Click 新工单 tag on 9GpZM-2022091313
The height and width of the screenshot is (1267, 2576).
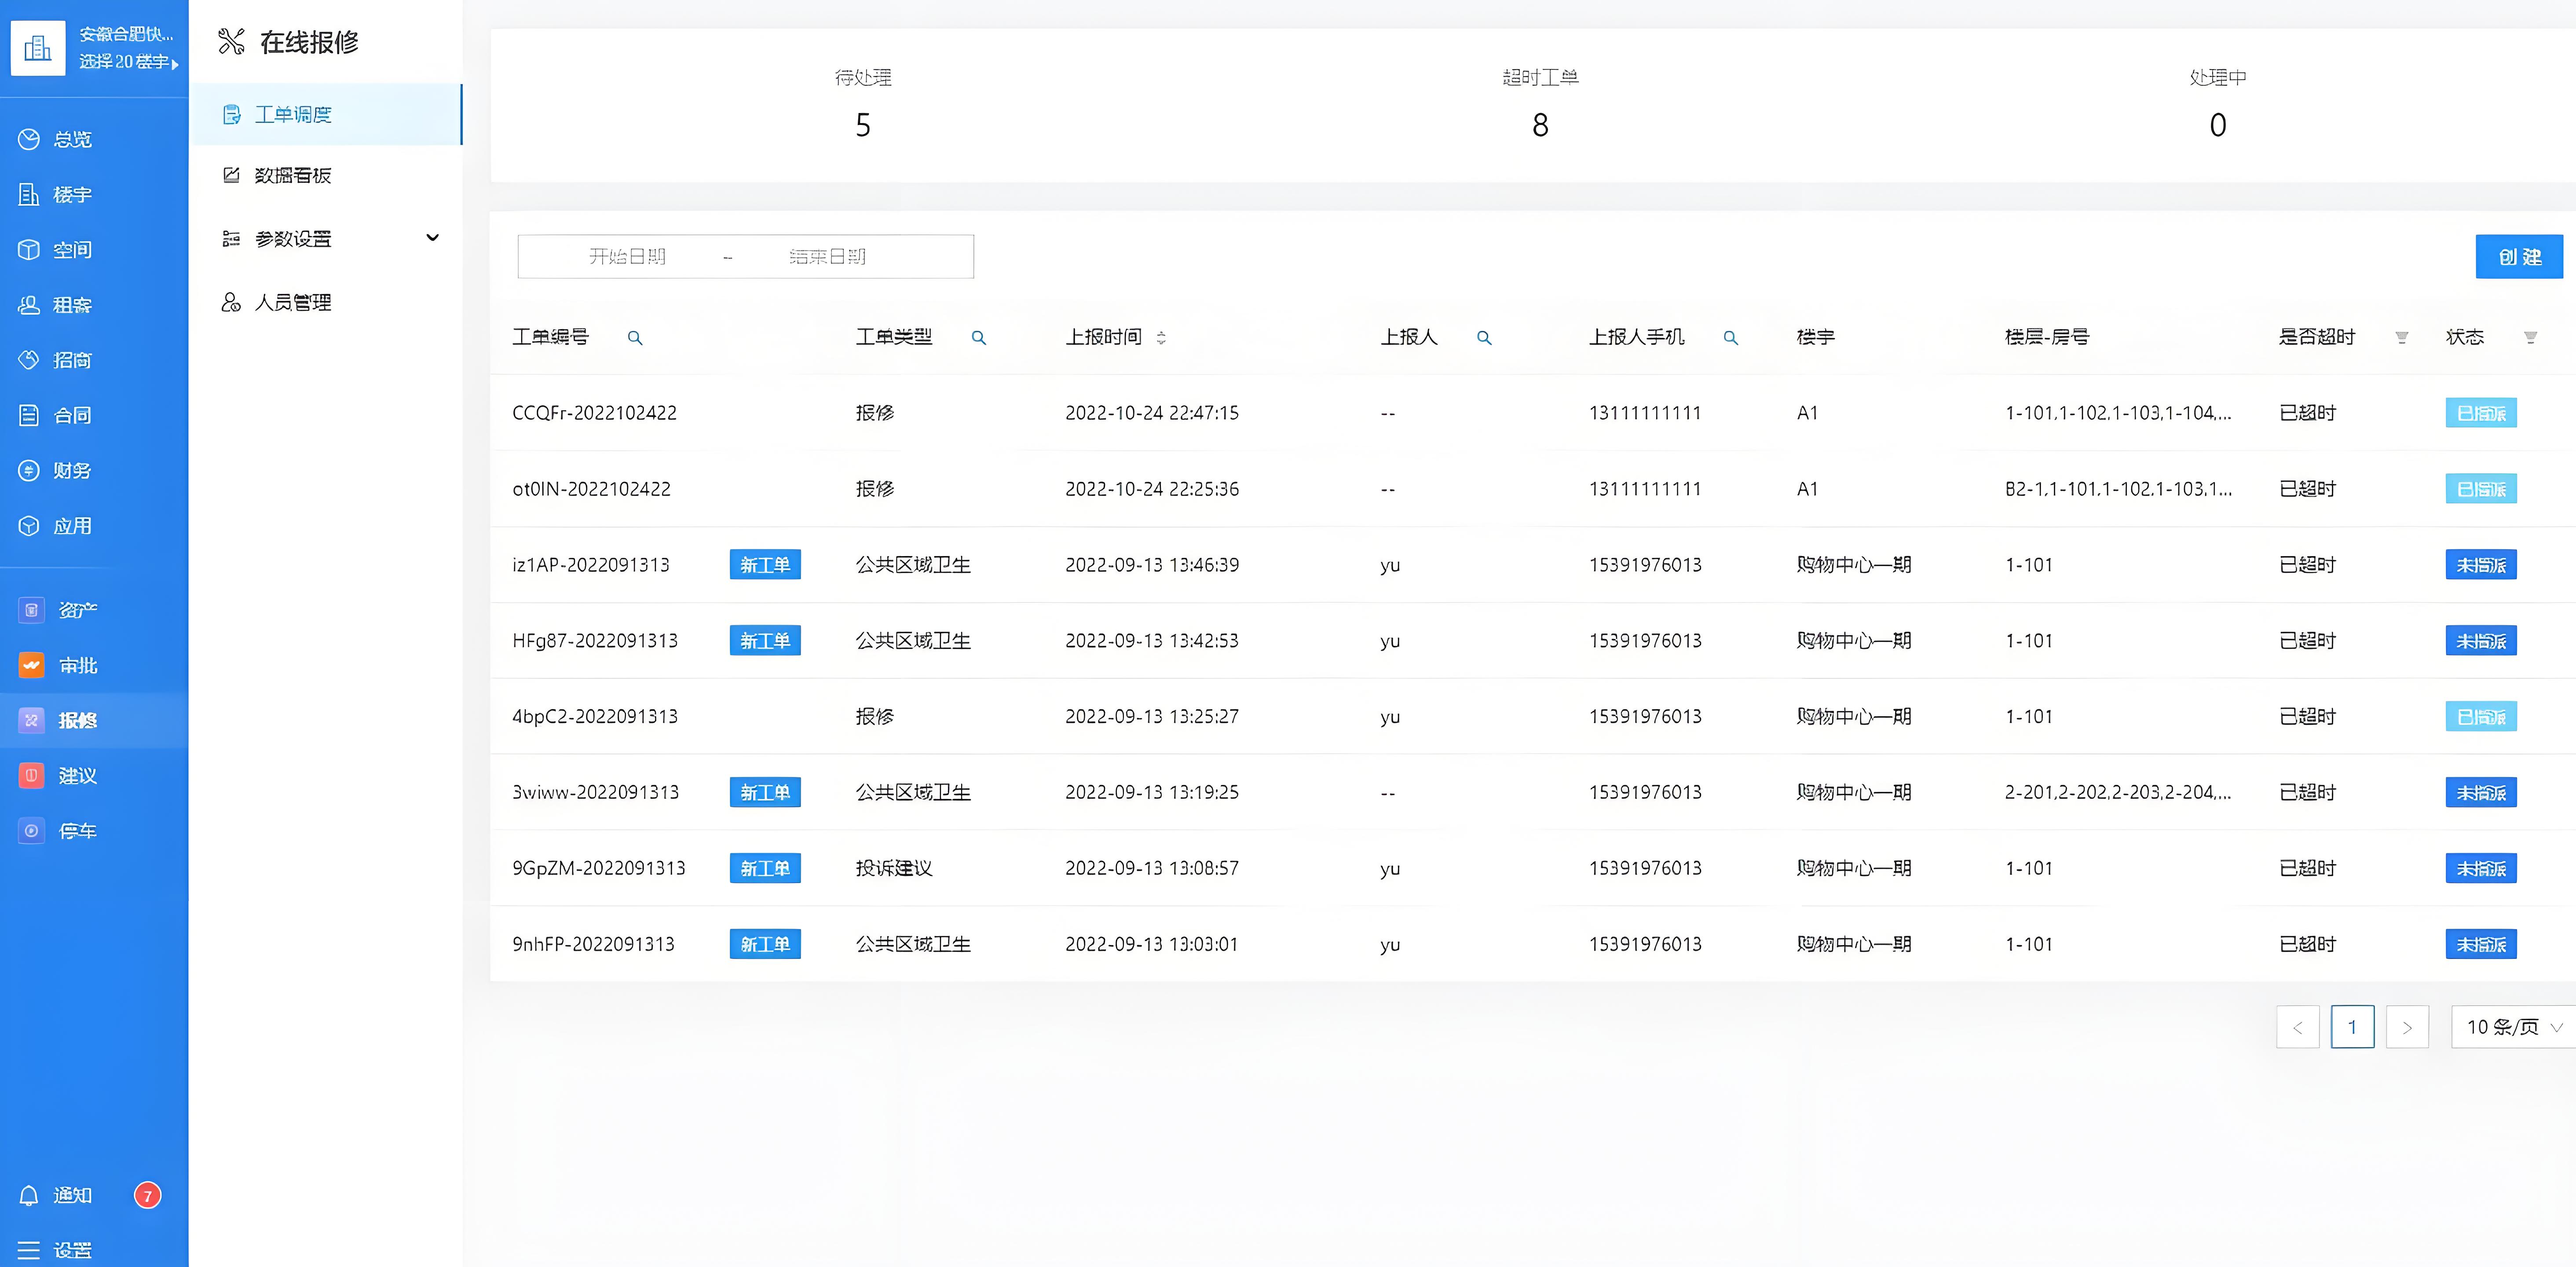pyautogui.click(x=765, y=868)
